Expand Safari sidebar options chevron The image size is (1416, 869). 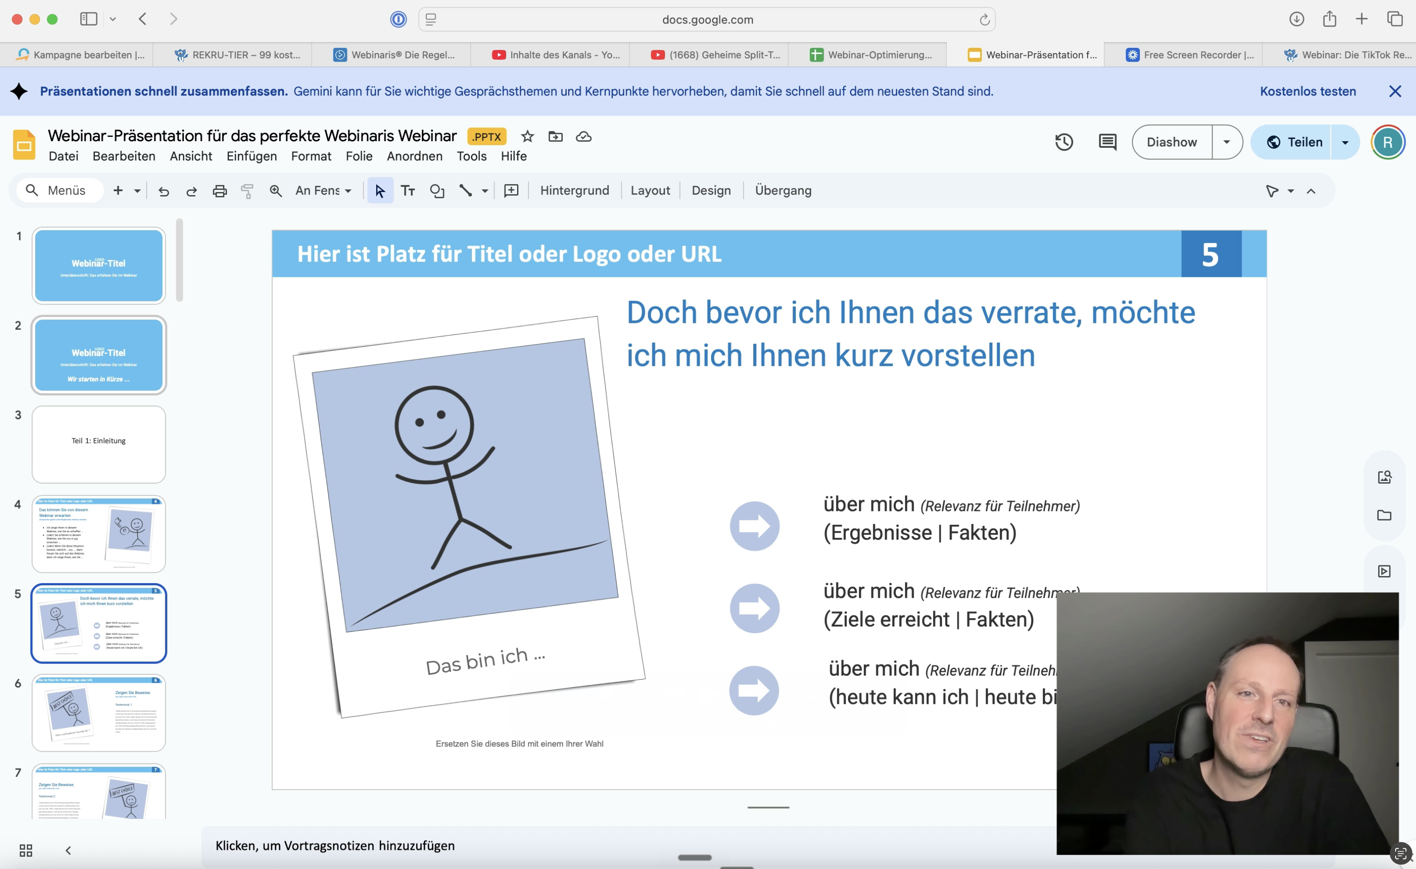pyautogui.click(x=113, y=19)
